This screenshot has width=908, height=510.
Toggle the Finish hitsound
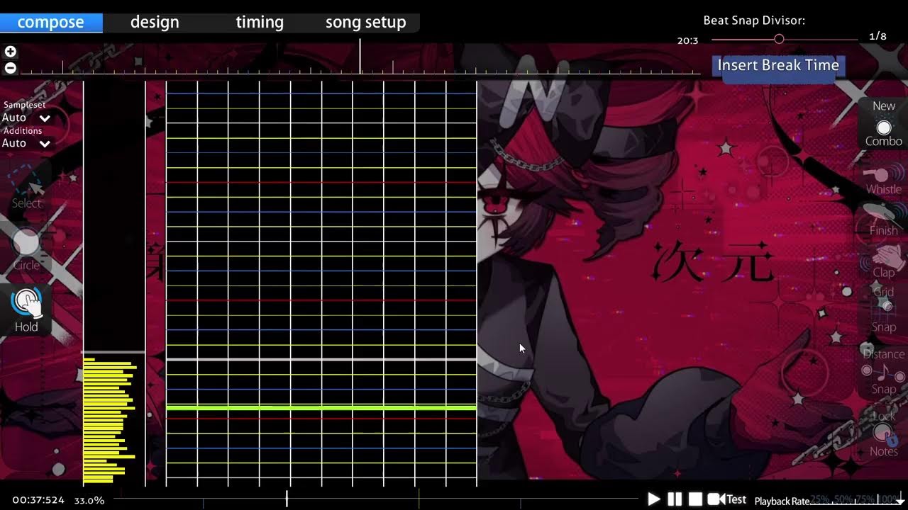click(x=883, y=220)
